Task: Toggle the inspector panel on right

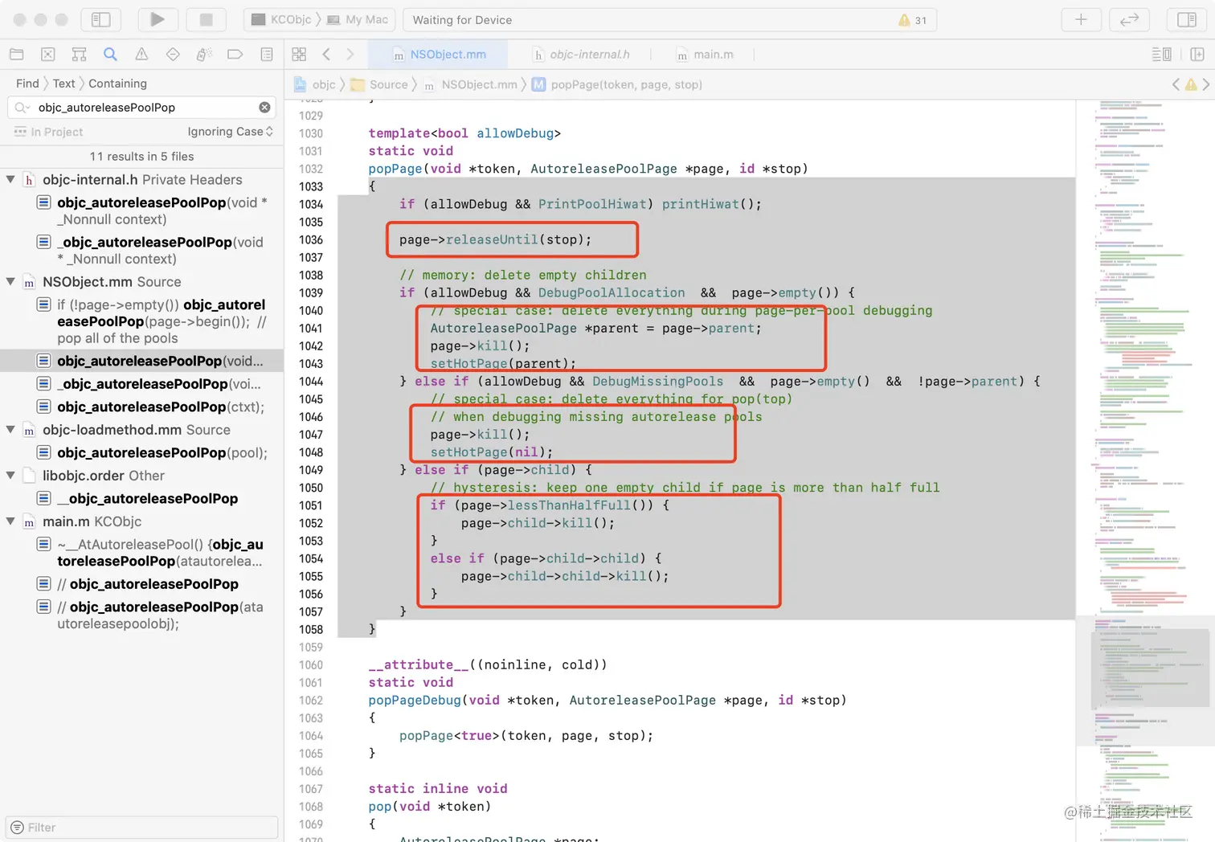Action: click(x=1186, y=19)
